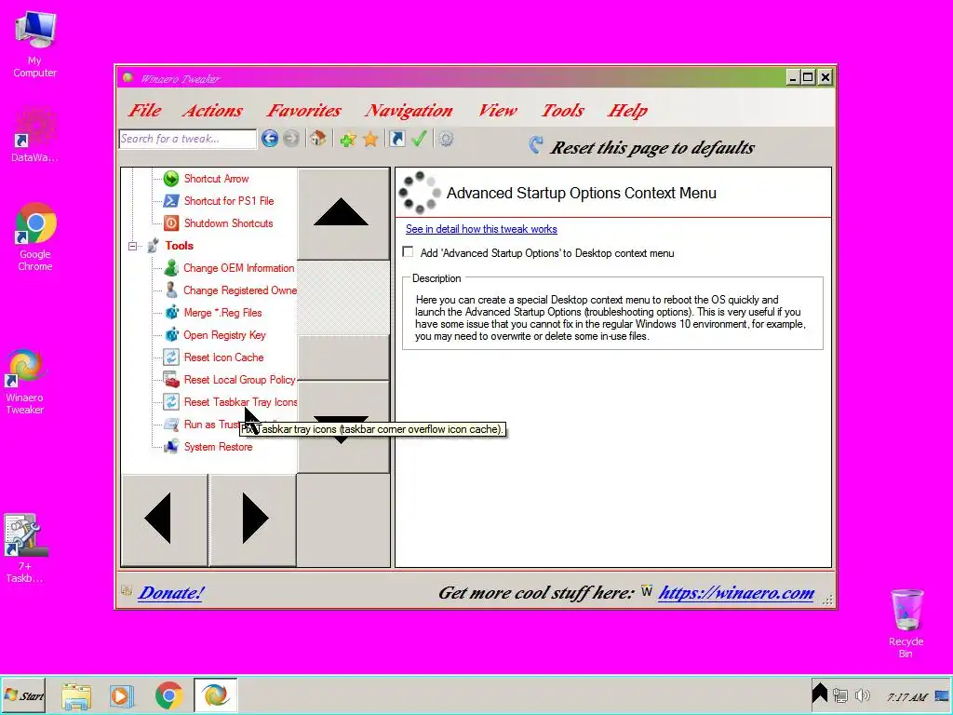Open the Navigation menu
This screenshot has height=715, width=953.
click(409, 111)
